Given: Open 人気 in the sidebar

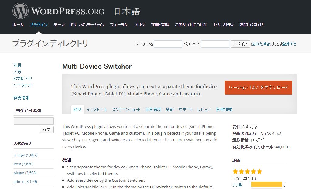Looking at the screenshot, I should [17, 72].
